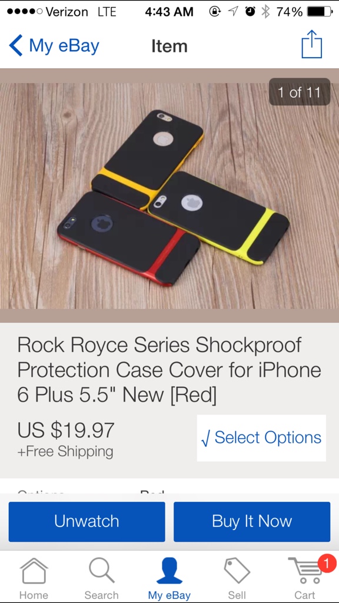This screenshot has height=603, width=339.
Task: Click the Unwatch button
Action: [87, 522]
